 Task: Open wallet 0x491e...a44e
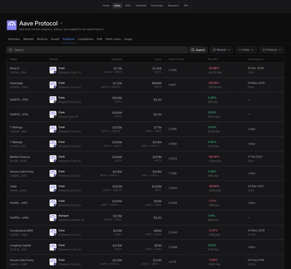coord(19,218)
